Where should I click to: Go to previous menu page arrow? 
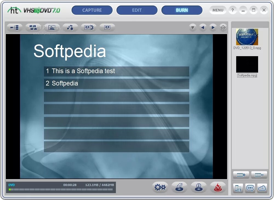[x=203, y=28]
